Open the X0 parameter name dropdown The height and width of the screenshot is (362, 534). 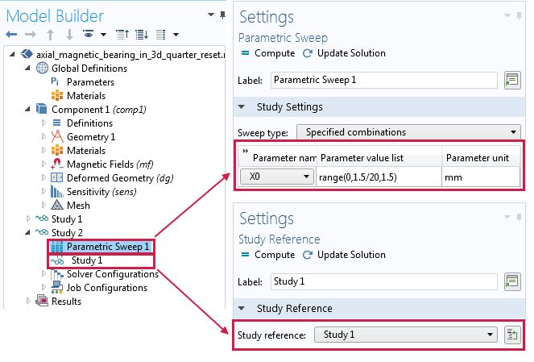[x=277, y=177]
